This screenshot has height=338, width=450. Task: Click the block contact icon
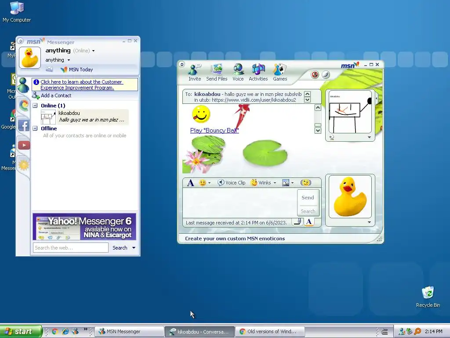pos(315,75)
